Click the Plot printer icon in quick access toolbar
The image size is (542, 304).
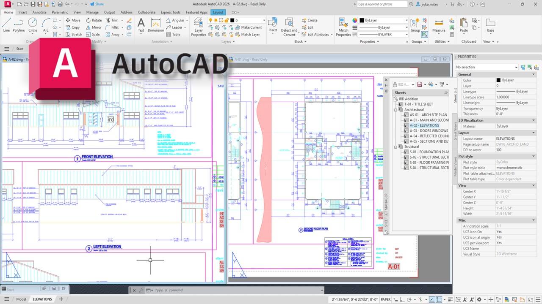(x=60, y=4)
